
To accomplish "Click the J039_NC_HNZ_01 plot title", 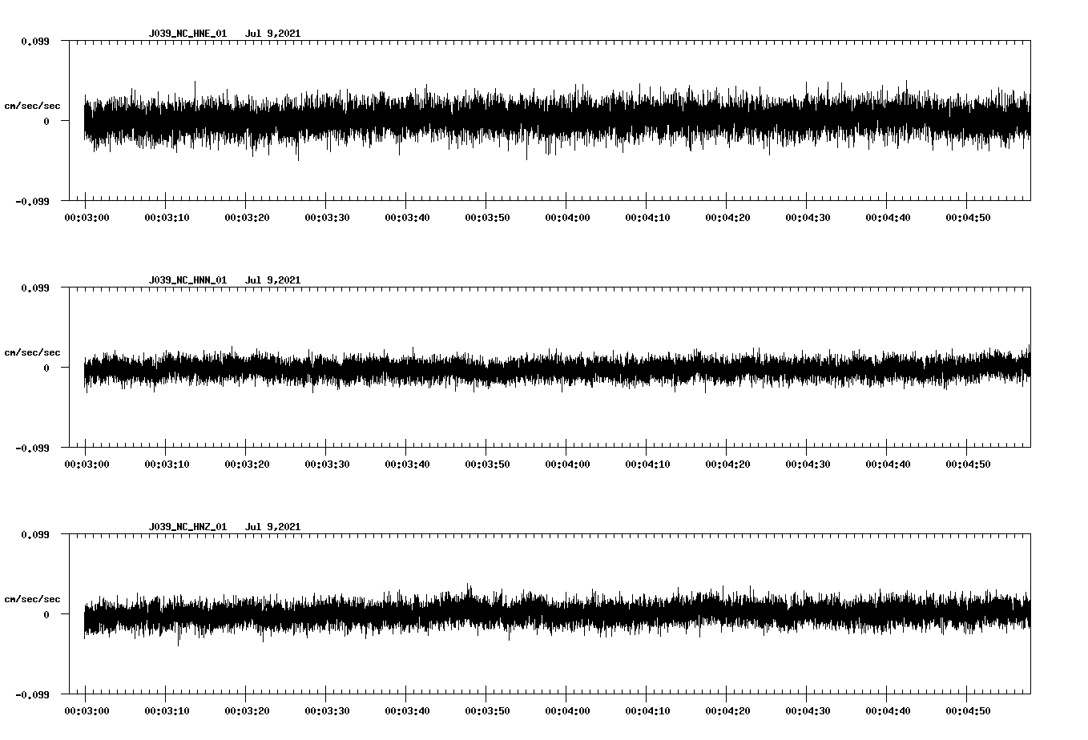I will point(187,527).
